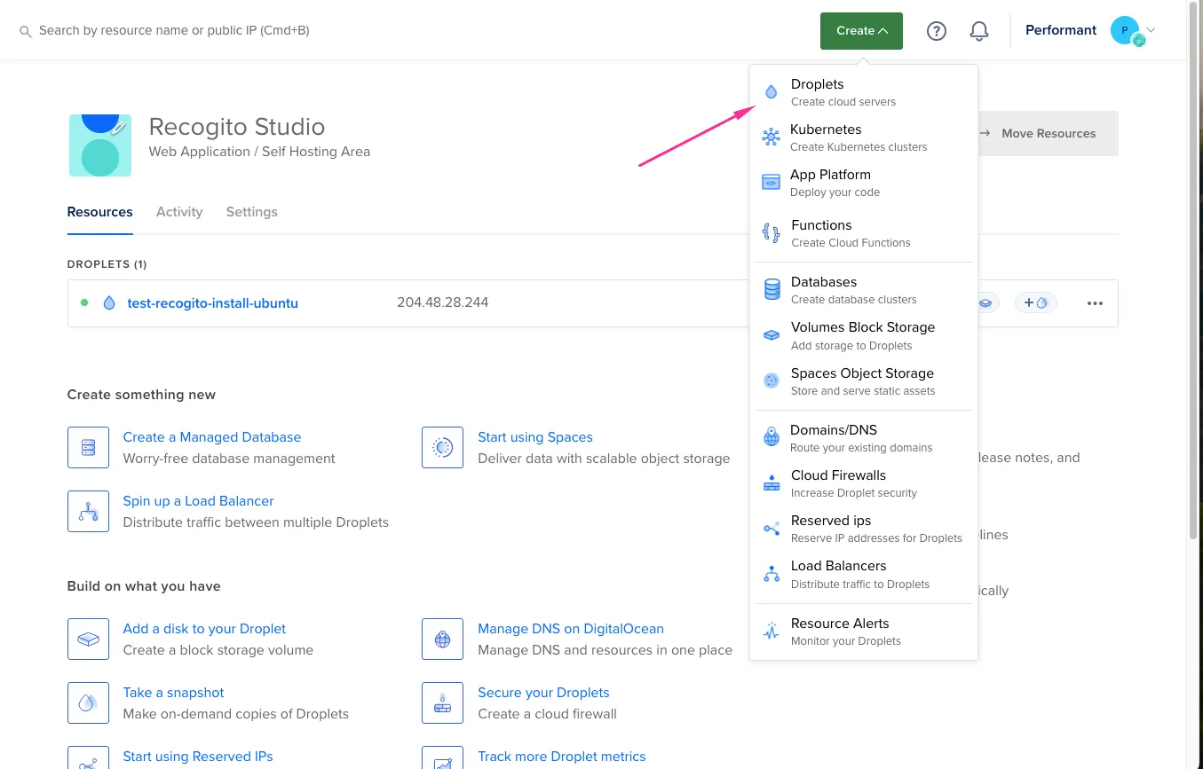The height and width of the screenshot is (769, 1203).
Task: Click the Cloud Firewalls icon
Action: (772, 483)
